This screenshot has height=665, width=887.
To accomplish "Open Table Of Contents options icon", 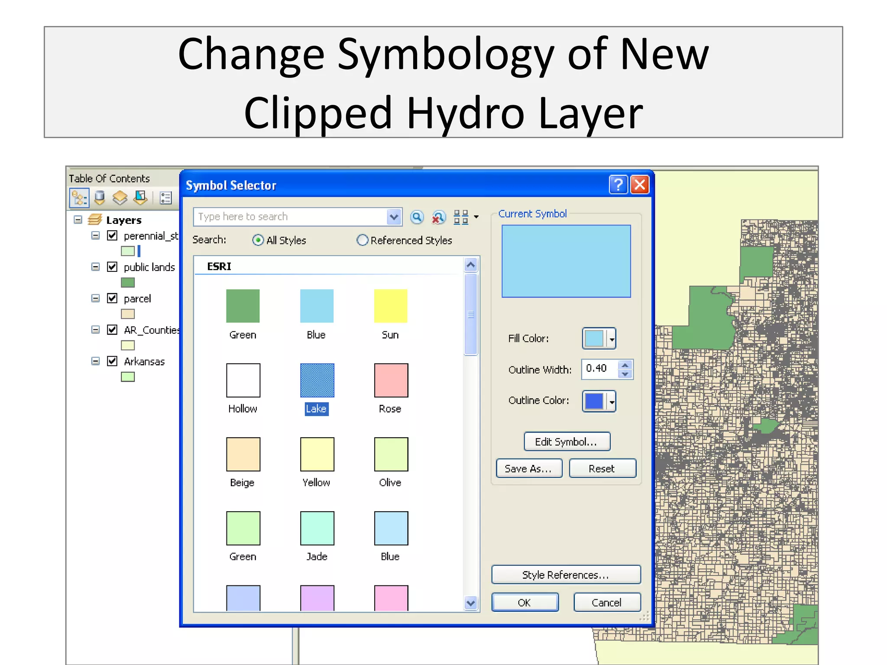I will click(166, 198).
